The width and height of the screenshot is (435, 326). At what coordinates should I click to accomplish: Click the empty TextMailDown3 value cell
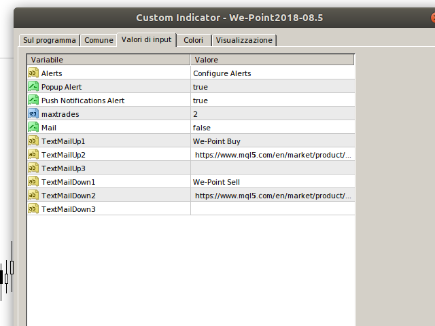(273, 209)
